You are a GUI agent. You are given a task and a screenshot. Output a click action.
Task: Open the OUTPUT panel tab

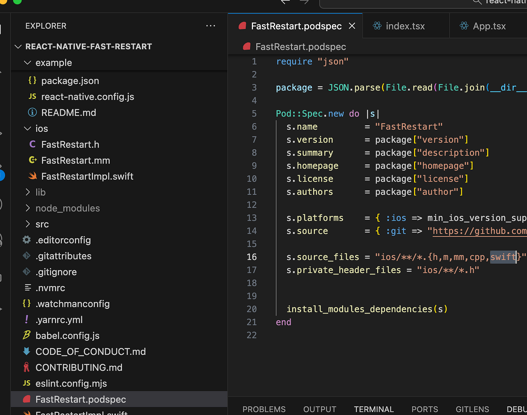pyautogui.click(x=320, y=409)
